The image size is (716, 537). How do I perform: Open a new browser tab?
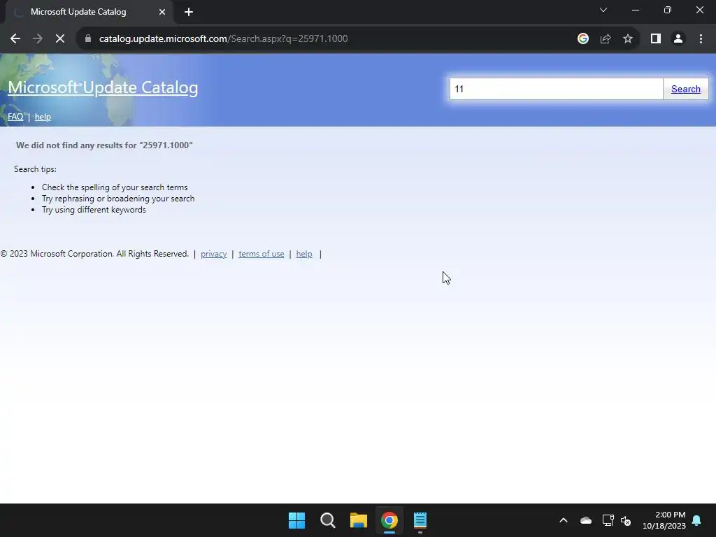[189, 12]
